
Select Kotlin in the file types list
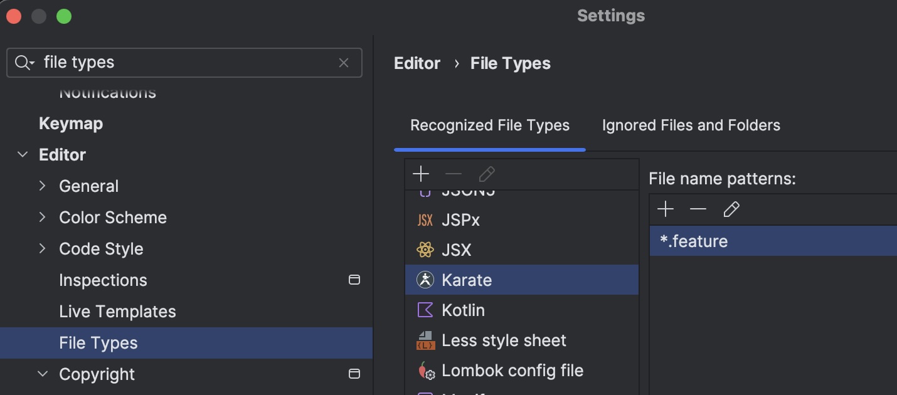(x=522, y=310)
